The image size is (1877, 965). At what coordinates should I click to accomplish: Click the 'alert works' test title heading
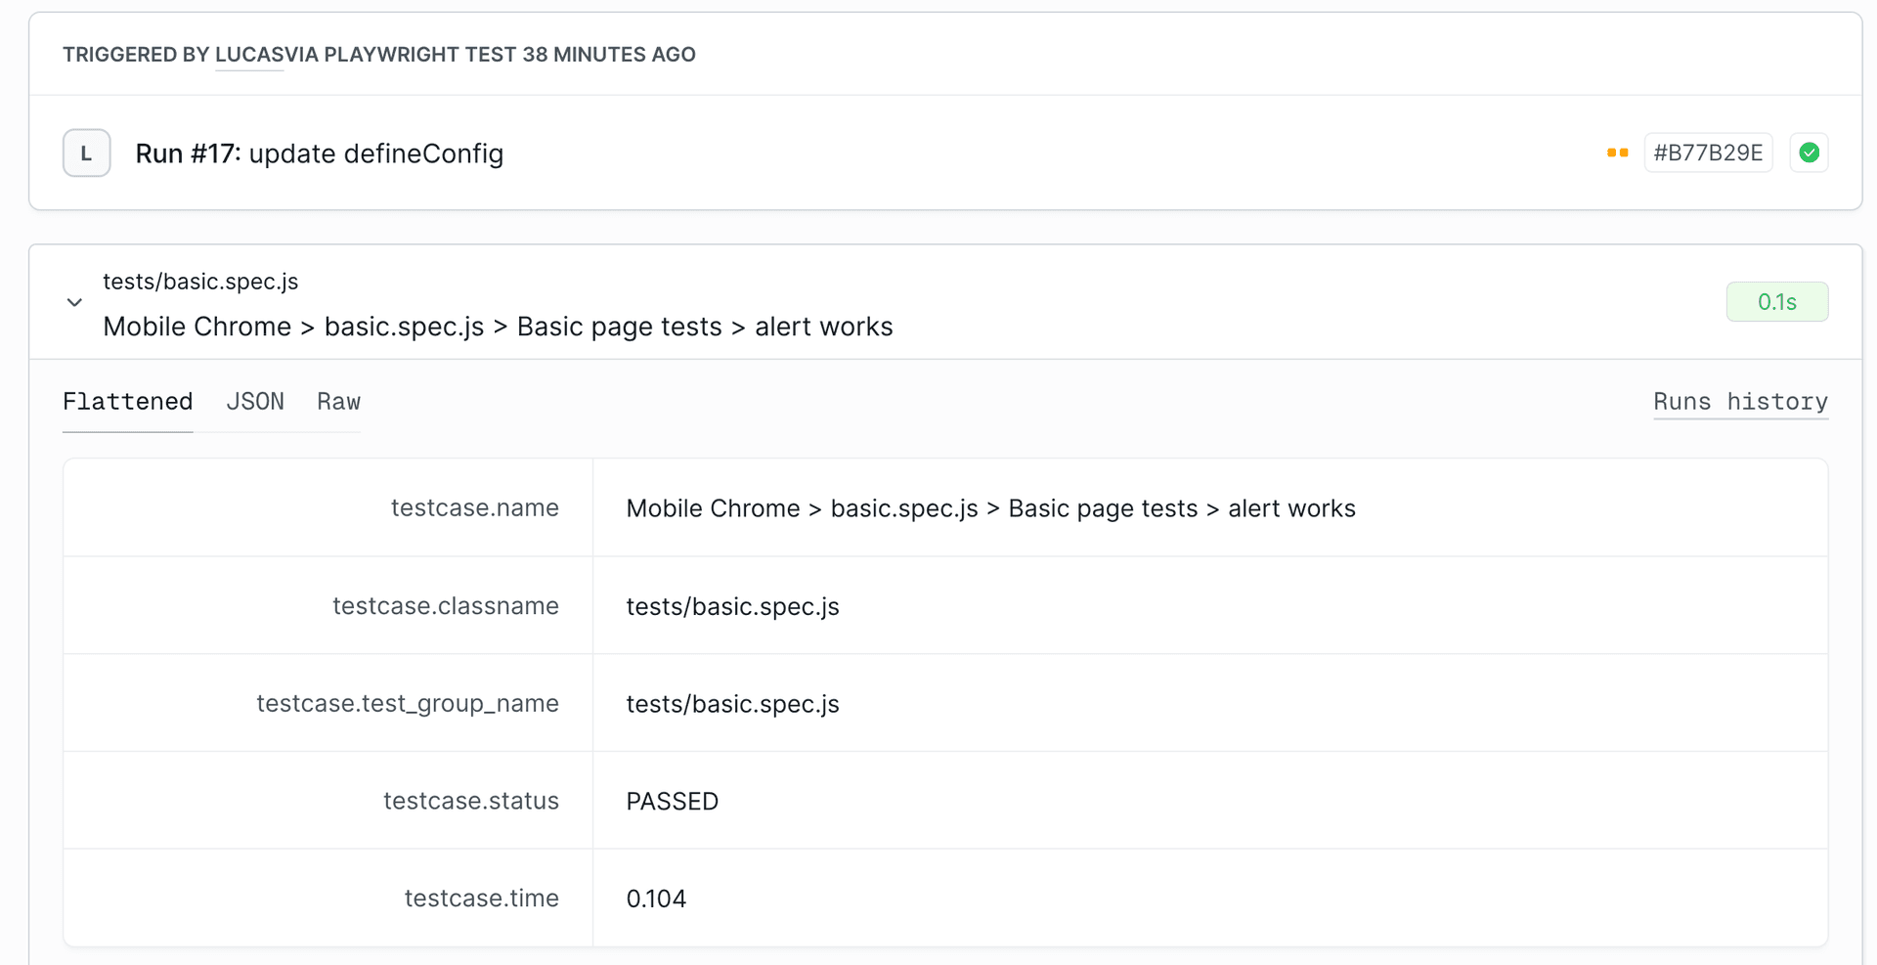click(498, 327)
